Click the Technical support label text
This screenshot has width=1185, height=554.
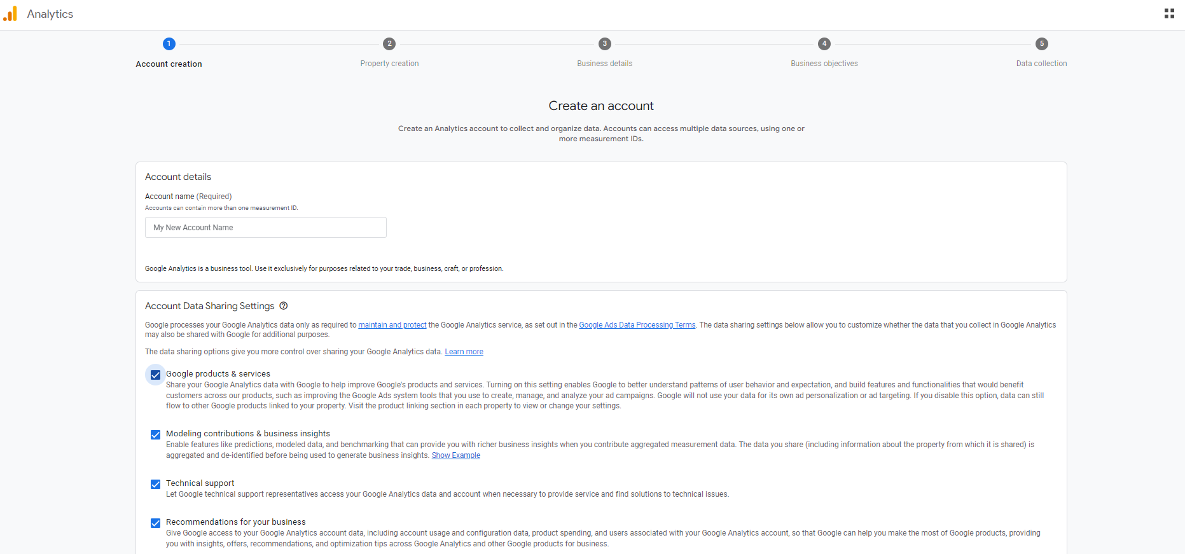(x=200, y=483)
